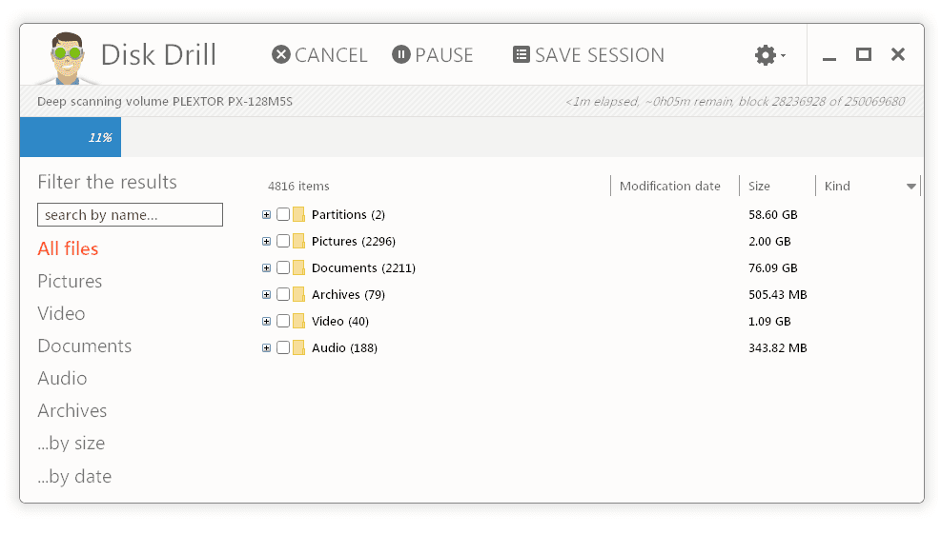The width and height of the screenshot is (941, 534).
Task: Filter results by Documents in sidebar
Action: click(x=85, y=346)
